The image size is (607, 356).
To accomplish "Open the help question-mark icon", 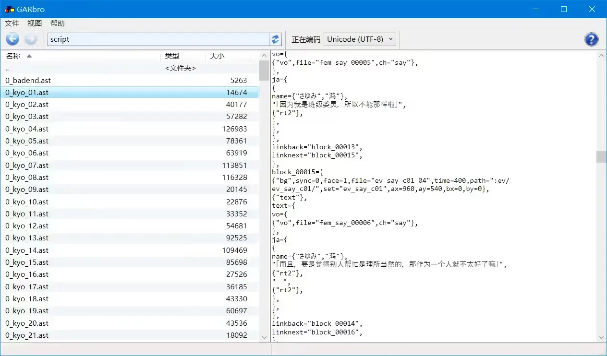I will point(591,39).
